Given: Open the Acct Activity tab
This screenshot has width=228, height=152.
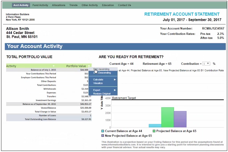Looking at the screenshot, I should pos(21,5).
